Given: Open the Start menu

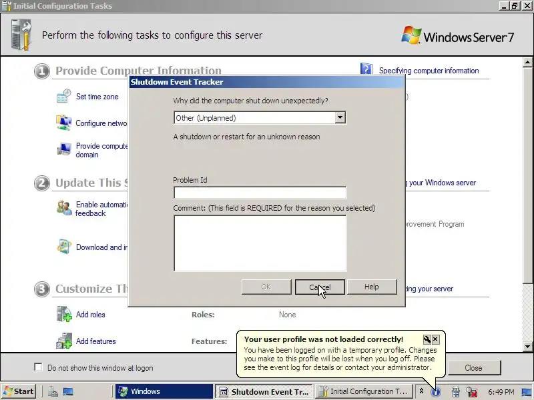Looking at the screenshot, I should tap(19, 391).
